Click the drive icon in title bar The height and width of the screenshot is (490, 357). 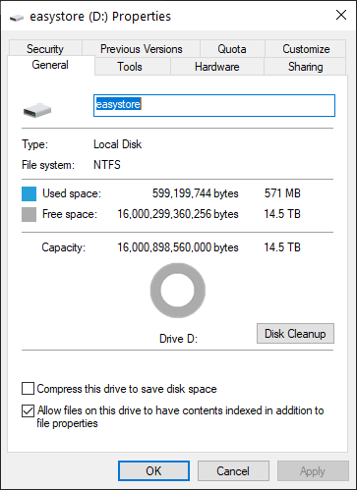[x=17, y=18]
